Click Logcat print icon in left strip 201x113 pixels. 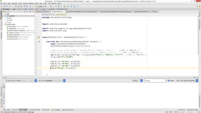click(4, 97)
